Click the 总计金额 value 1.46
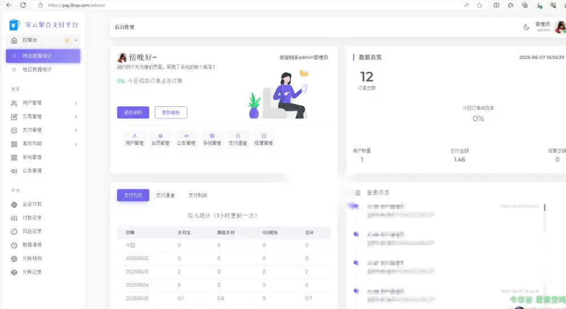 pos(460,159)
